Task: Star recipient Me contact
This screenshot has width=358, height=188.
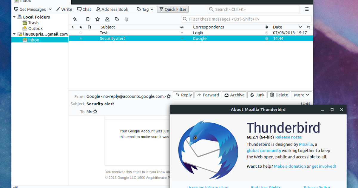Action: 95,112
